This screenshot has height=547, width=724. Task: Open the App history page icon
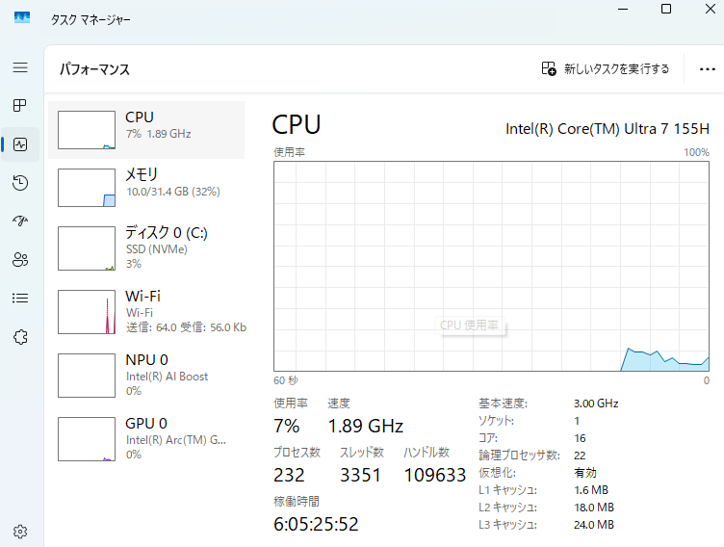tap(20, 183)
